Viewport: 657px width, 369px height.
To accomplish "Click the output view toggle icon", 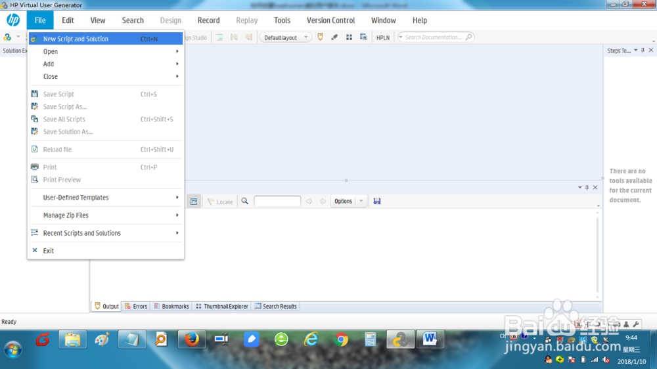I will (194, 202).
